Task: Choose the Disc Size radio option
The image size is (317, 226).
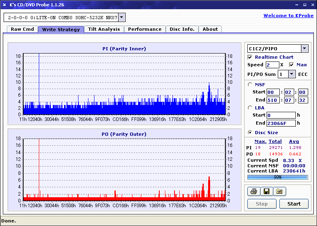Action: click(x=250, y=133)
